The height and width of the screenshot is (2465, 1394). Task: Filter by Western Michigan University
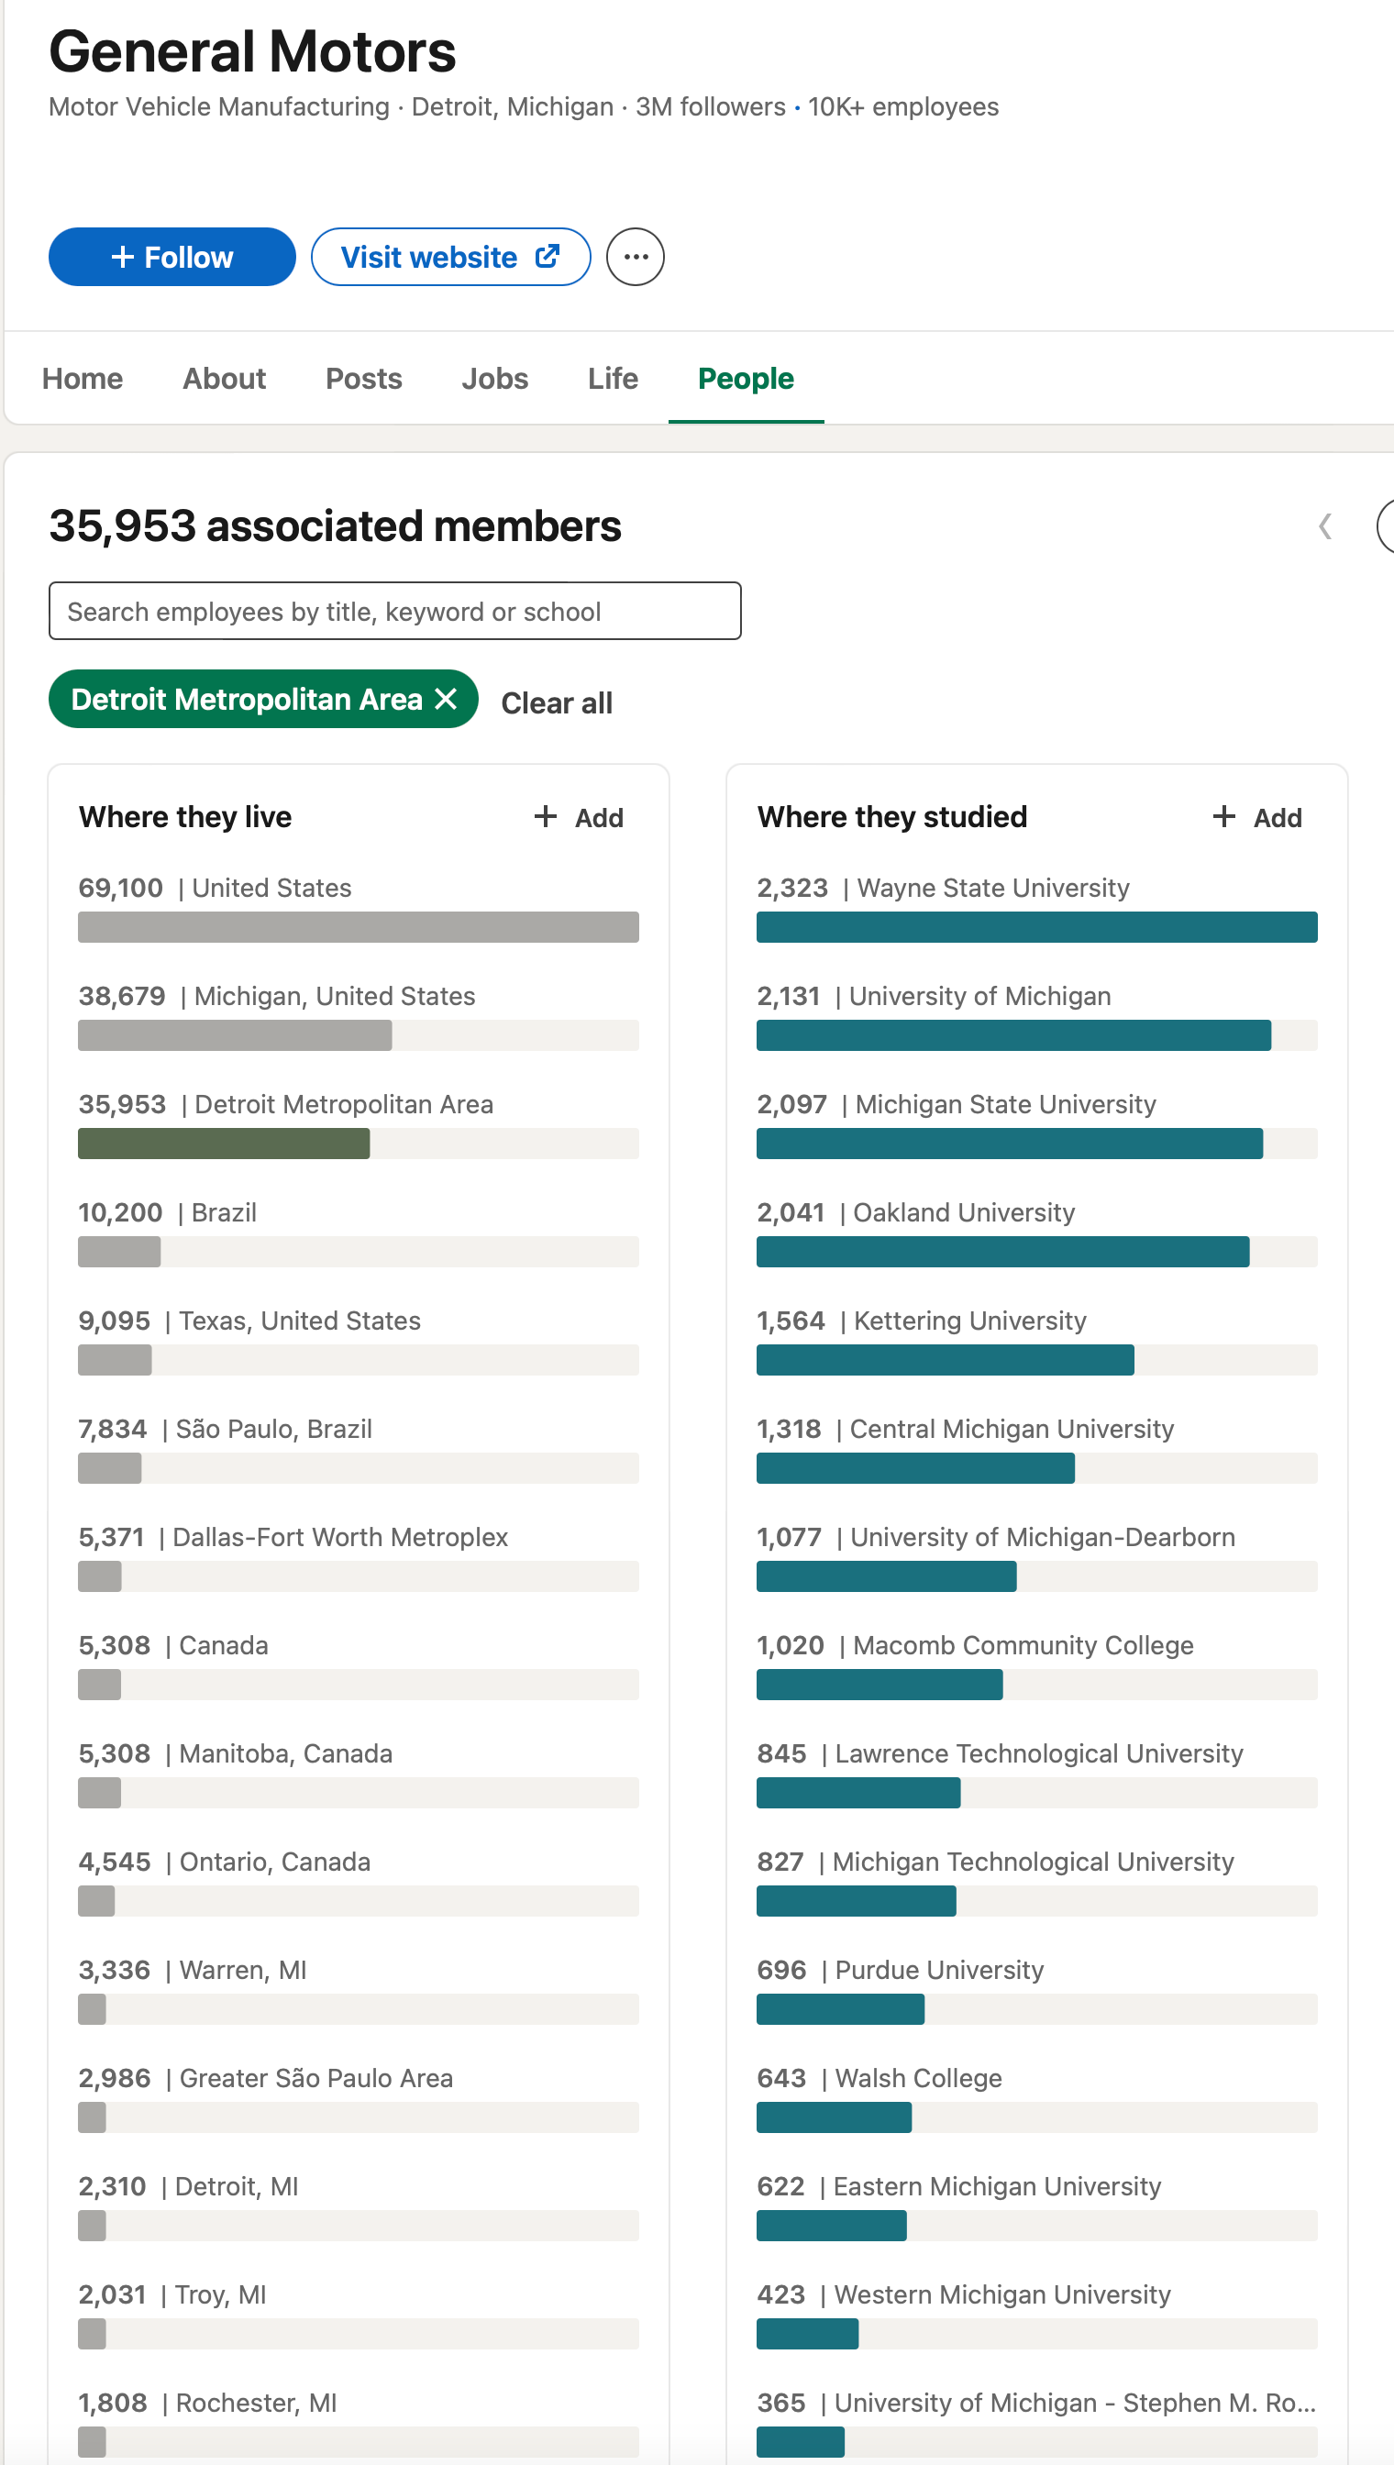1037,2314
